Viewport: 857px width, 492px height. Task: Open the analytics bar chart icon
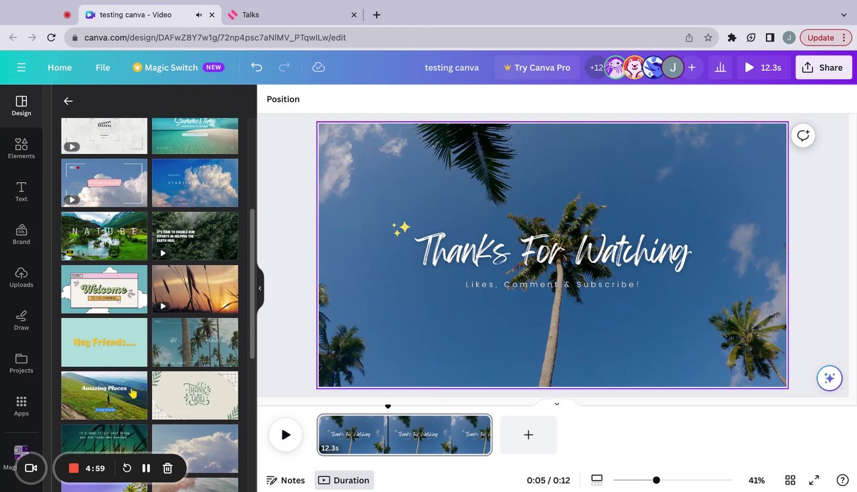click(720, 67)
